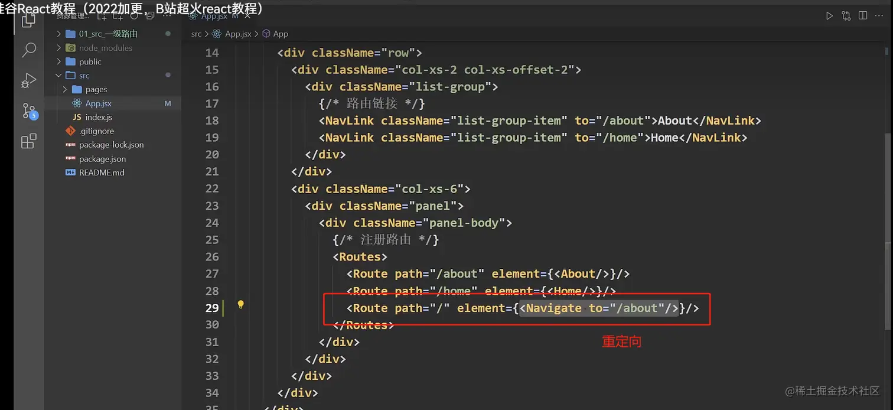Click the Run play icon in the editor title bar
The width and height of the screenshot is (893, 410).
pos(830,16)
